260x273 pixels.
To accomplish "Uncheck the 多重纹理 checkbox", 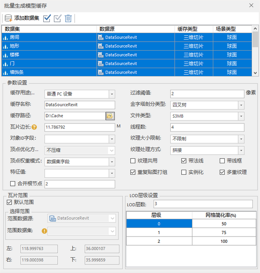I will click(222, 172).
